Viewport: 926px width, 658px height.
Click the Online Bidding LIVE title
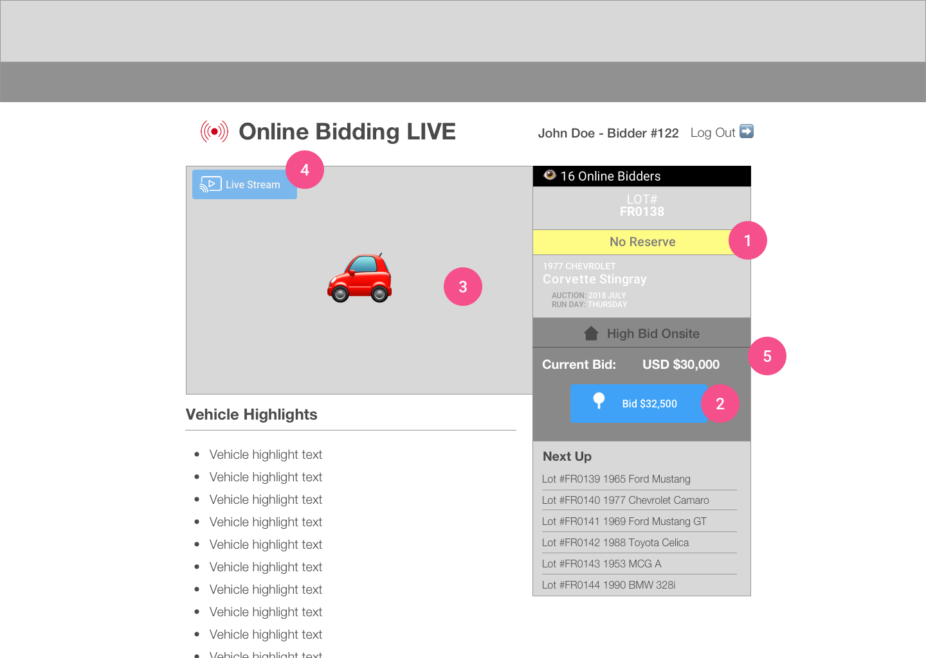pos(347,132)
